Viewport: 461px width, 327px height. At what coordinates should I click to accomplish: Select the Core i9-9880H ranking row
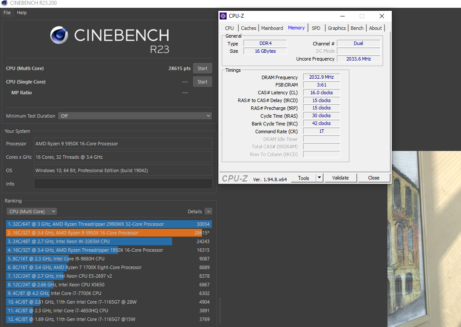click(x=109, y=259)
